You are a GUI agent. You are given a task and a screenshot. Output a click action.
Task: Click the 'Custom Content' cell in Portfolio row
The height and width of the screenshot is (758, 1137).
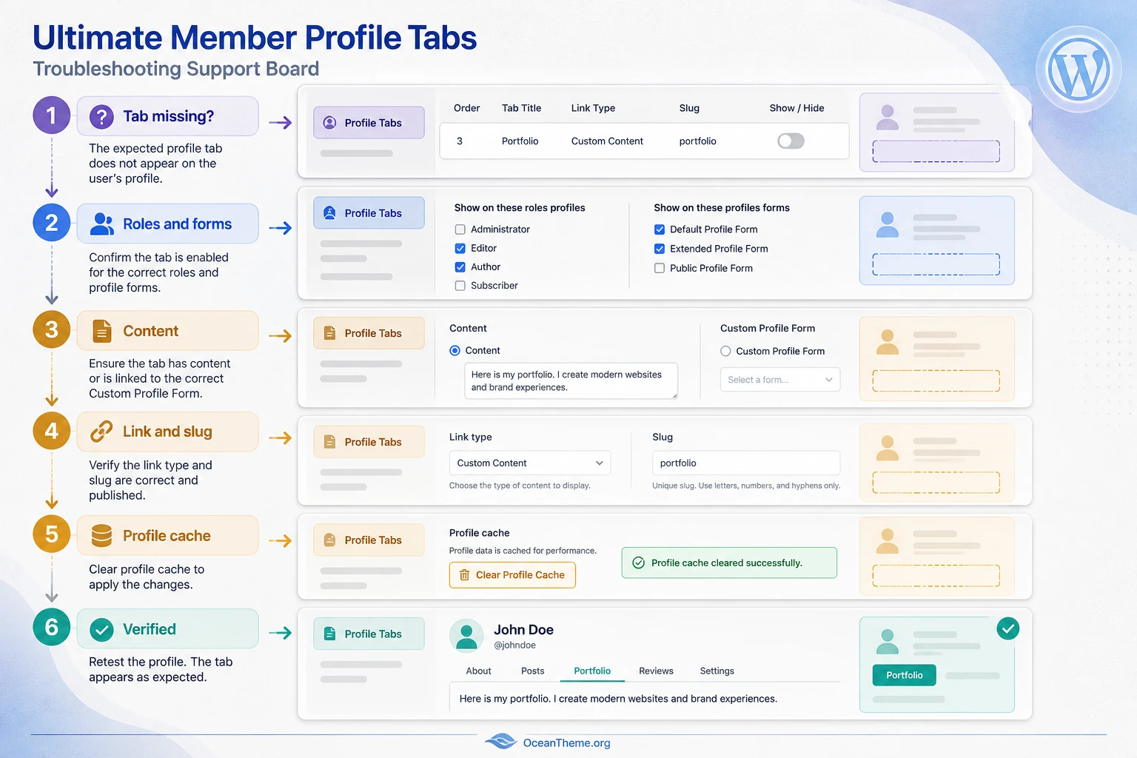pos(607,141)
